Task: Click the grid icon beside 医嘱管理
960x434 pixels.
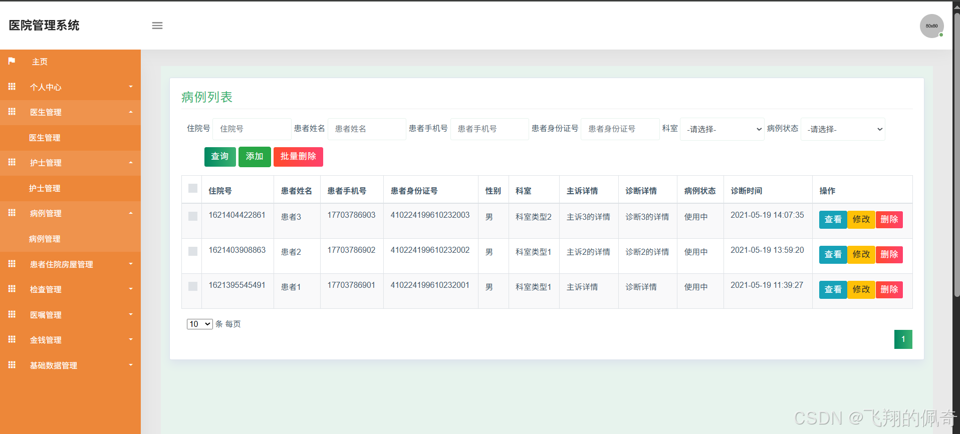Action: [12, 314]
